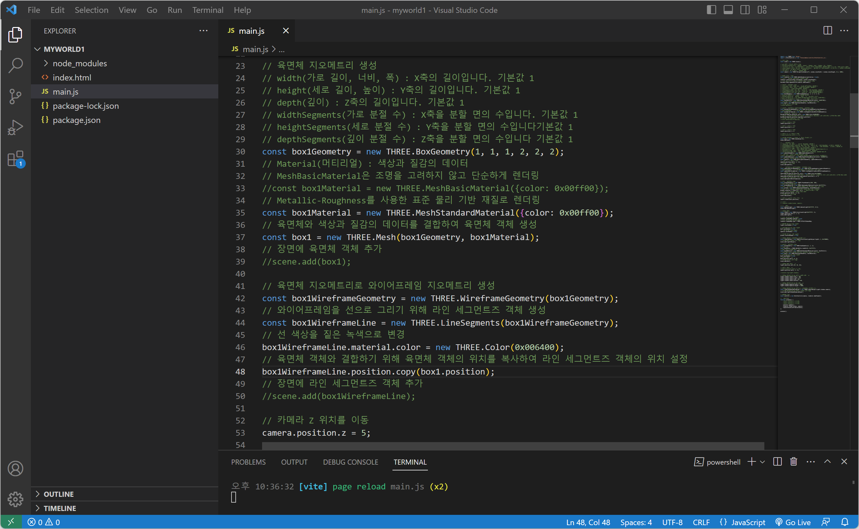Open Run and Debug view

pyautogui.click(x=15, y=127)
